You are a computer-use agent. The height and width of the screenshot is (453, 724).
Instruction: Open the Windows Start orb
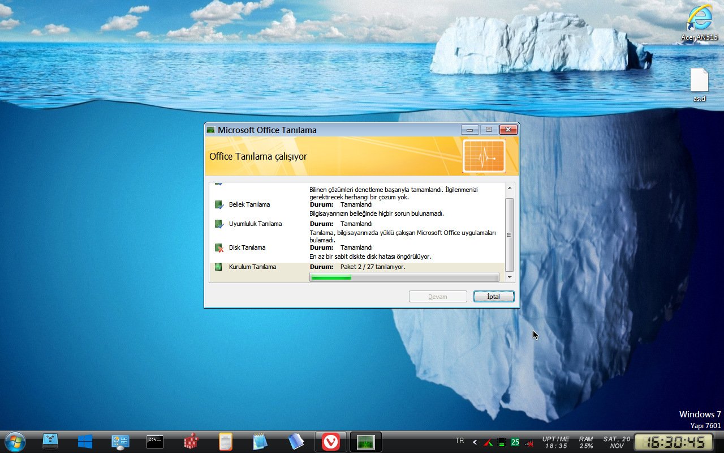15,442
